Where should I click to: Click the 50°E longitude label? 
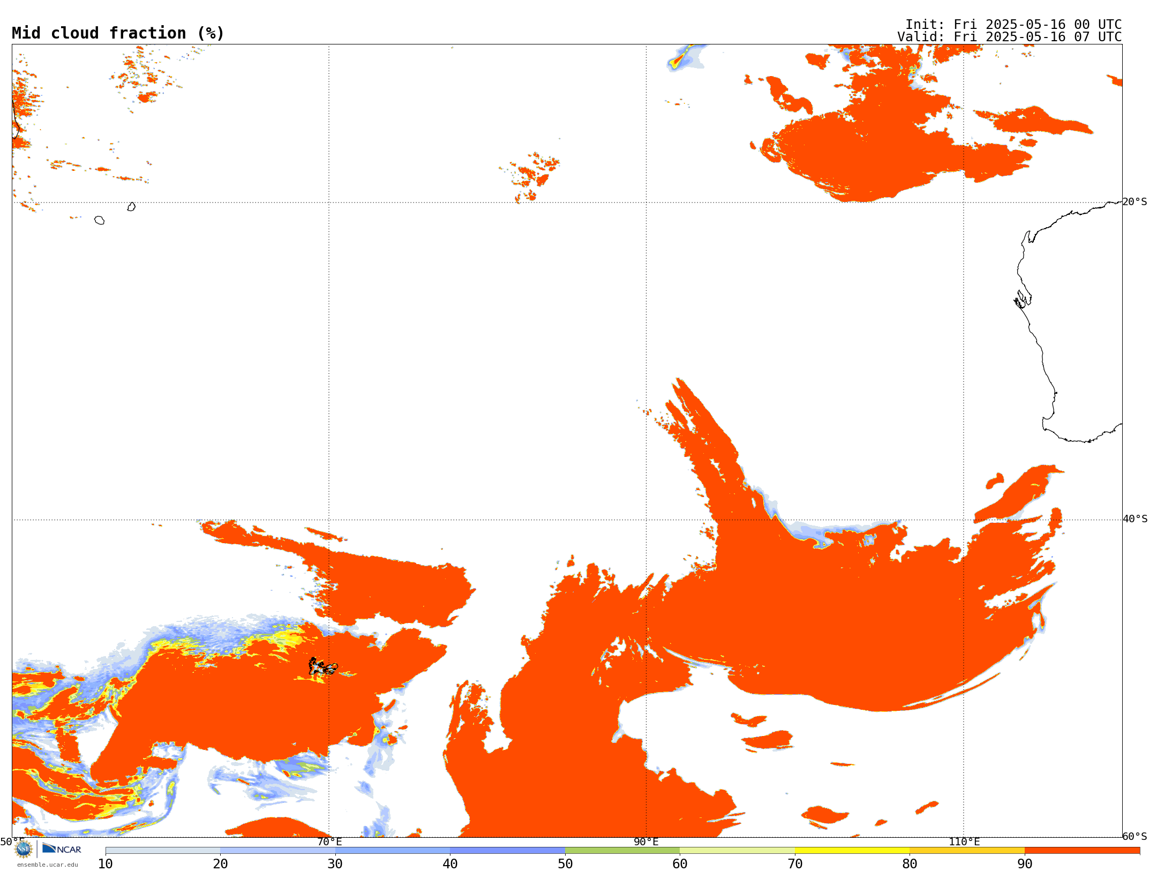[x=12, y=842]
